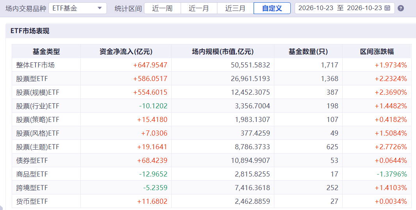Screen dimensions: 416x210
Task: Click the market size value 26,961.5193
Action: tap(251, 79)
